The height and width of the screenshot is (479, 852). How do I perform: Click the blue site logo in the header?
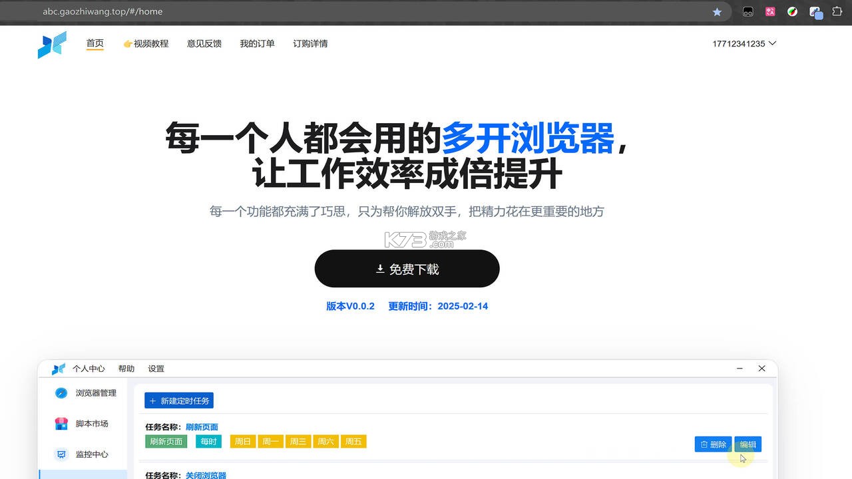coord(52,45)
